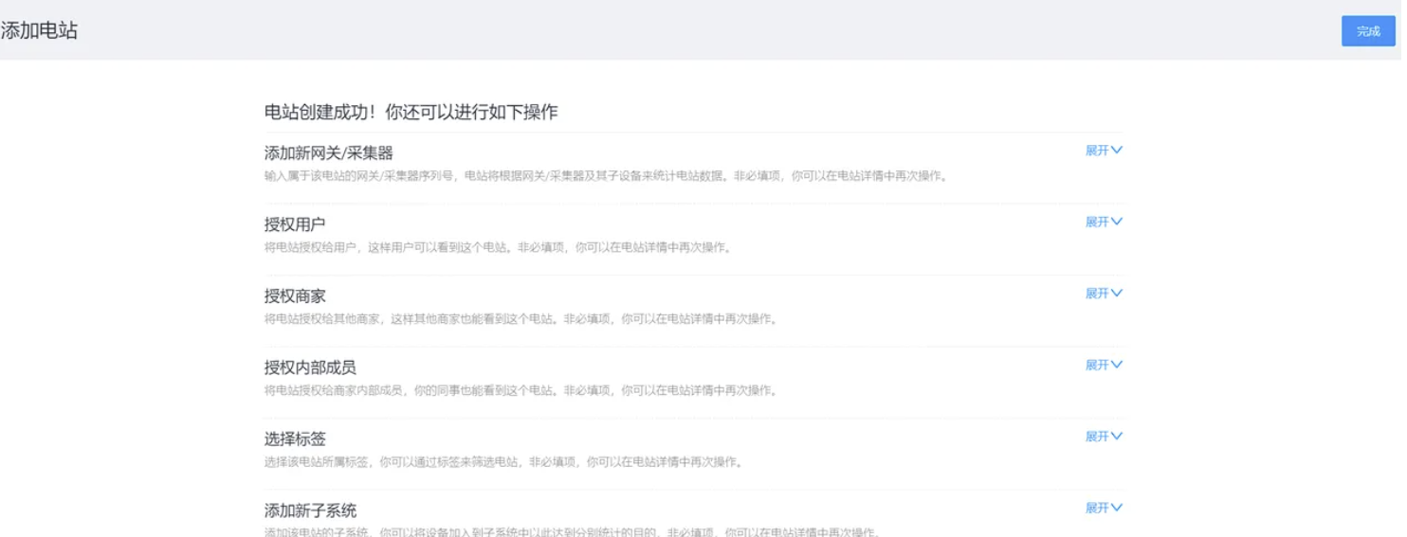Screen dimensions: 1407x537
Task: Expand the 授权商家 section
Action: (1104, 294)
